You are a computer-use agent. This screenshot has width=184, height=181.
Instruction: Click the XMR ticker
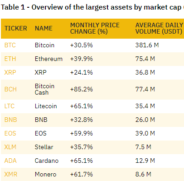point(11,174)
